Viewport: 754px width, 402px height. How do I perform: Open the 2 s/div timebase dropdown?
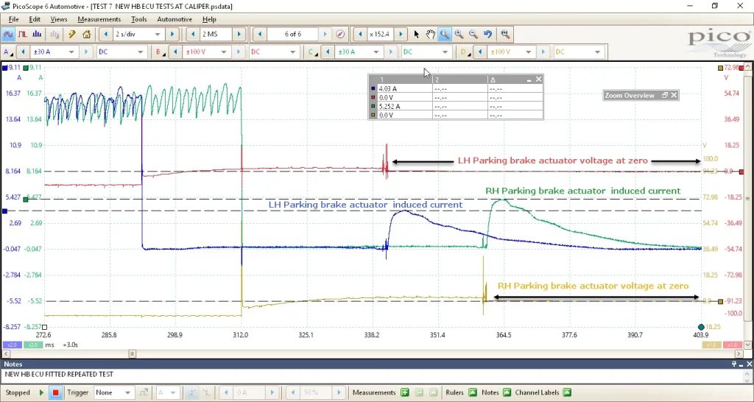(157, 34)
